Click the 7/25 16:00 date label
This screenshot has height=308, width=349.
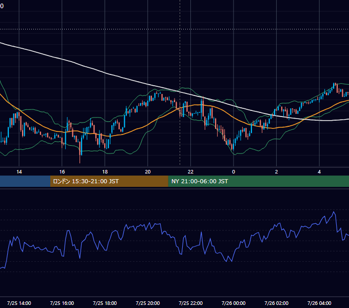(62, 303)
